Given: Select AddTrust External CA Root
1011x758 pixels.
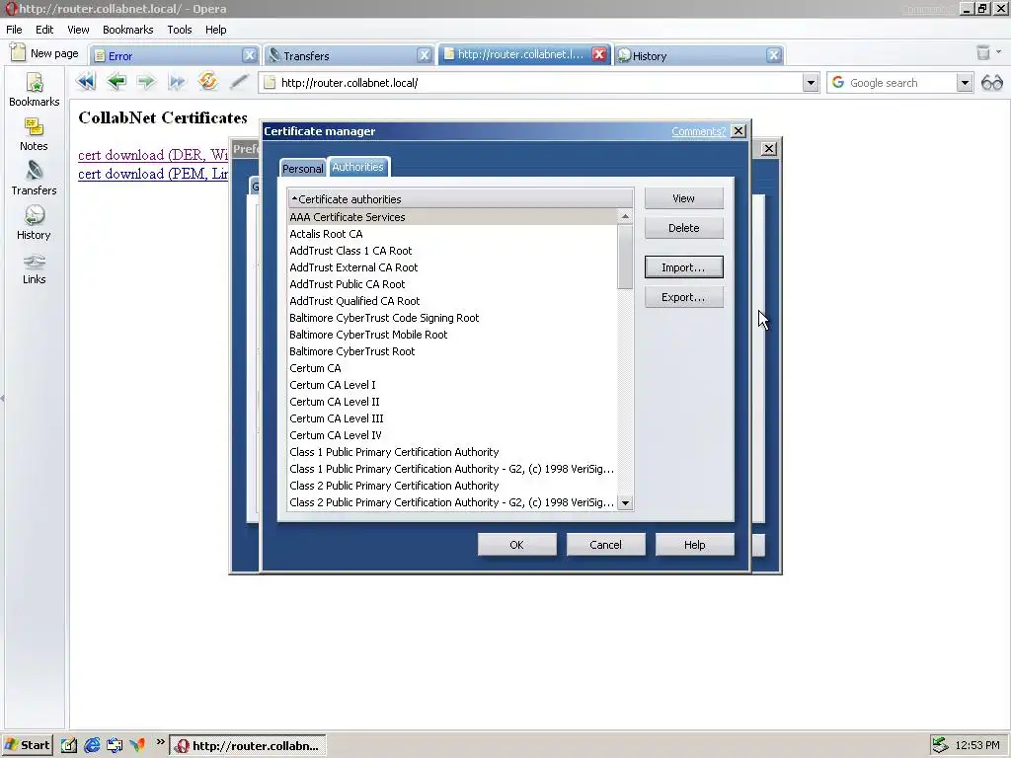Looking at the screenshot, I should coord(452,267).
